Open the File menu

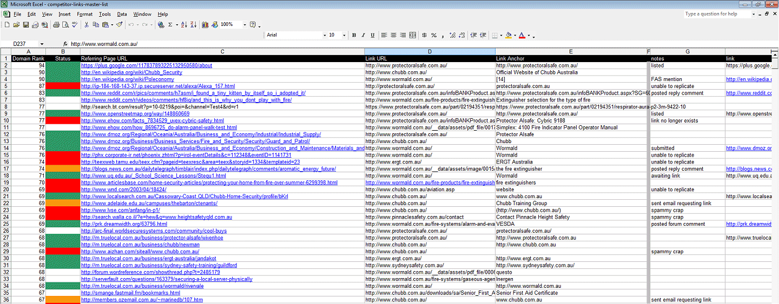[x=17, y=14]
